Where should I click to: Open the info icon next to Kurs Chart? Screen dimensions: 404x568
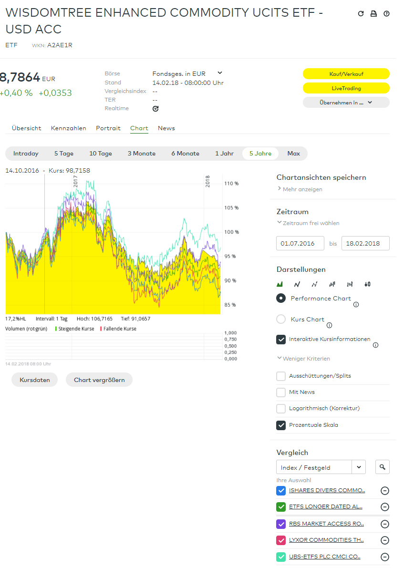(x=330, y=325)
